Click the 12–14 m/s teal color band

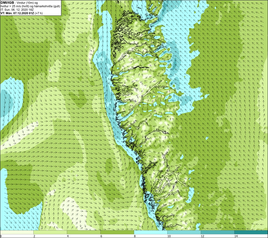pos(218,232)
